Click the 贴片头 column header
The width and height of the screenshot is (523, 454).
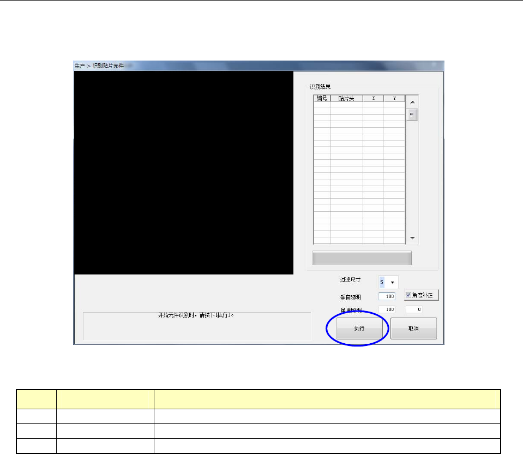click(x=346, y=98)
